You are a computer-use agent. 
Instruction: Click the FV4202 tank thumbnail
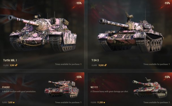pos(62,89)
